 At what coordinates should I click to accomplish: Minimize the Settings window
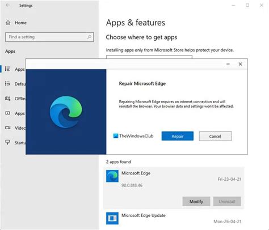[233, 5]
